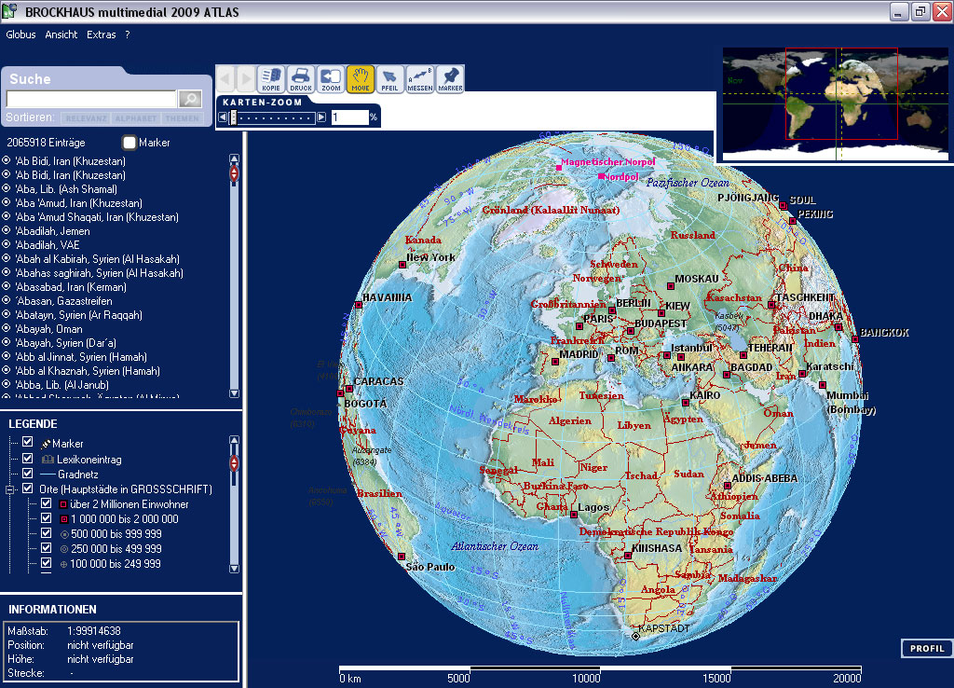954x688 pixels.
Task: Activate the Zoom tool
Action: point(331,79)
